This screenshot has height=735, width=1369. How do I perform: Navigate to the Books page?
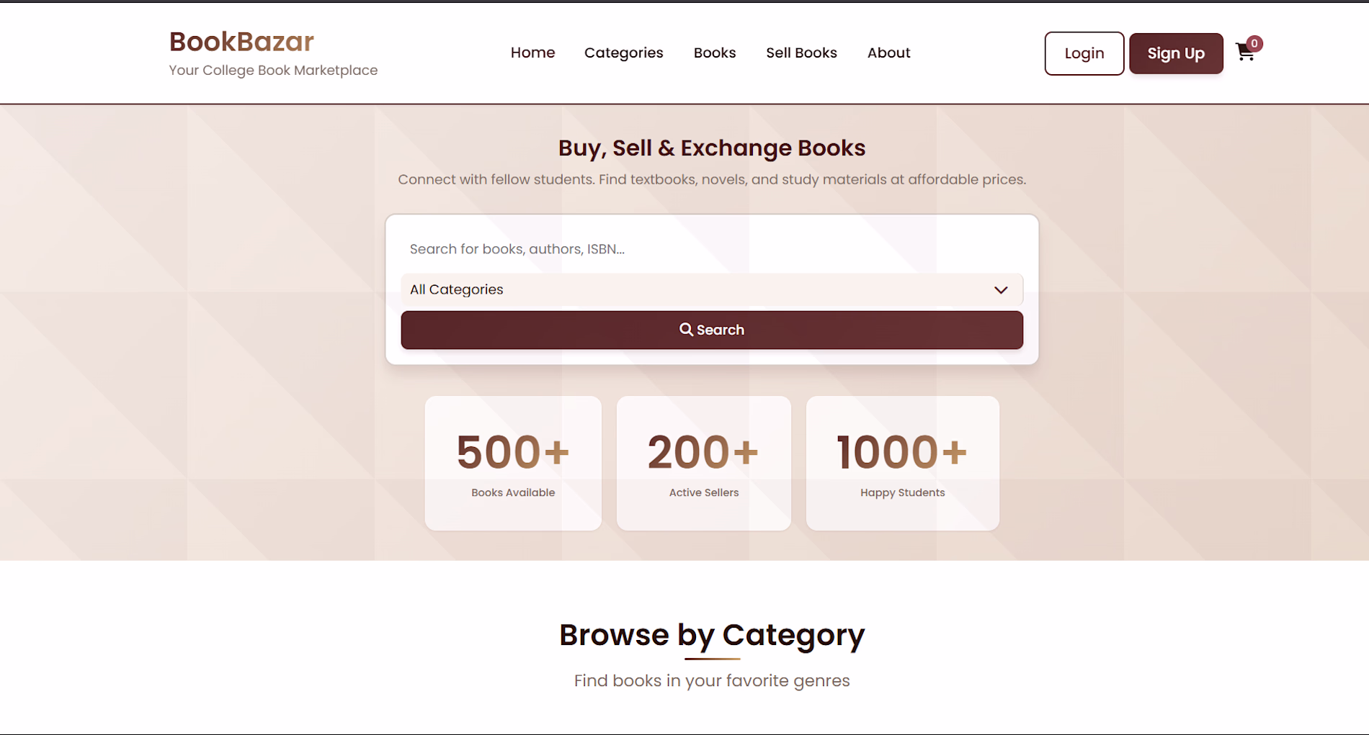(x=715, y=53)
